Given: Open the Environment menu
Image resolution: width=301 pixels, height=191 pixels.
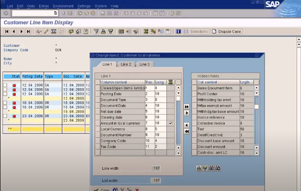Looking at the screenshot, I should (63, 6).
